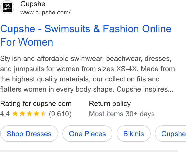Click the 'For Women' part of the title

(27, 42)
